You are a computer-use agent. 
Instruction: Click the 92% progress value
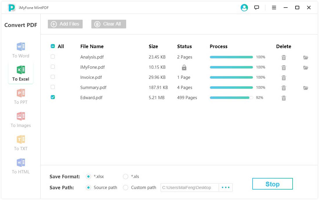[x=260, y=98]
